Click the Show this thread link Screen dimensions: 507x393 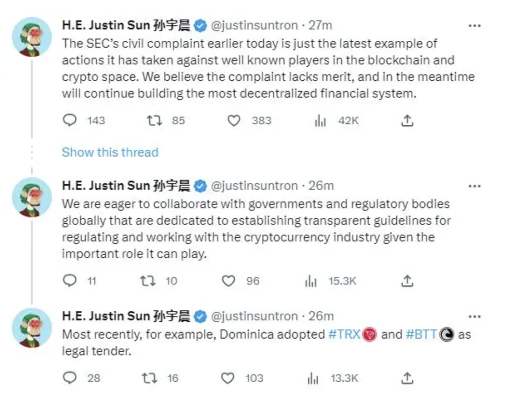pyautogui.click(x=110, y=152)
